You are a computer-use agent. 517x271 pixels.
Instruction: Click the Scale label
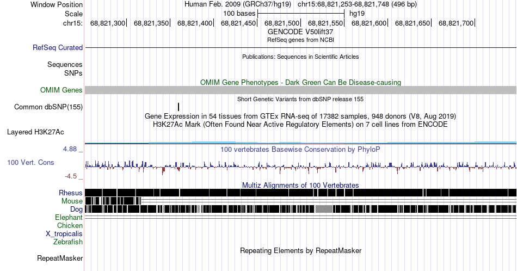coord(73,14)
